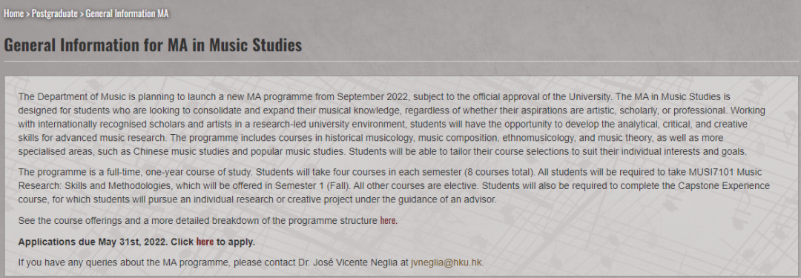801x278 pixels.
Task: Click the arrow separator after Postgraduate
Action: [x=82, y=14]
